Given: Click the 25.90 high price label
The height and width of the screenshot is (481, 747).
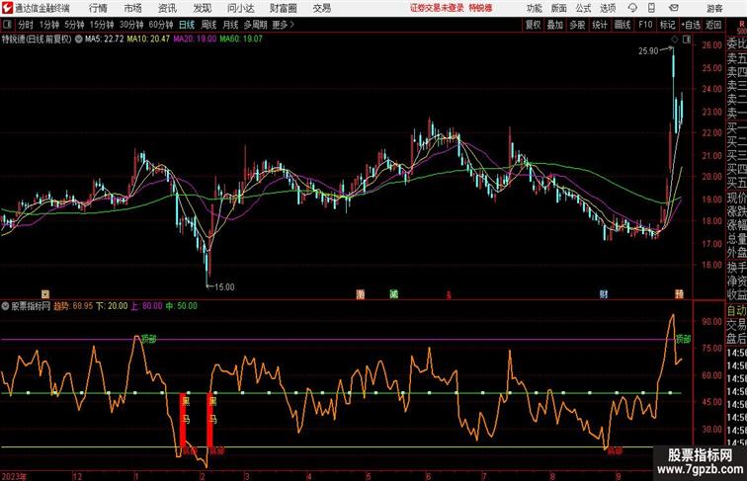Looking at the screenshot, I should pos(648,51).
